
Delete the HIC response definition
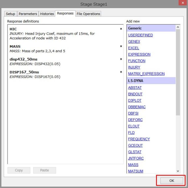pyautogui.click(x=121, y=29)
